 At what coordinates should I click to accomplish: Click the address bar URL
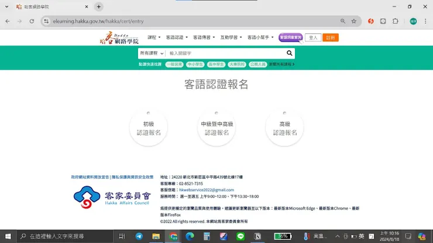(x=98, y=21)
